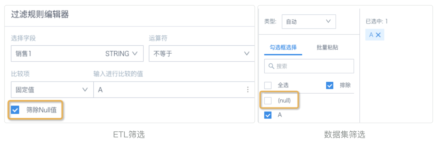
Task: Click the selected A tag chip
Action: [x=375, y=35]
